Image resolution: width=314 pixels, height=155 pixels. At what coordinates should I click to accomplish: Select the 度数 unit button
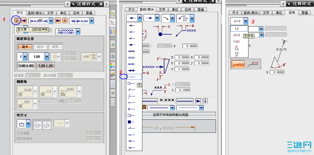55,47
